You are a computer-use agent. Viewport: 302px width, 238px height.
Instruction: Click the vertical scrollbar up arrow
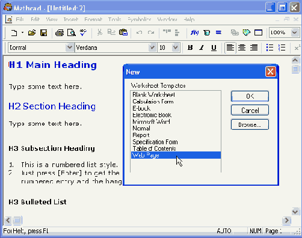tap(295, 60)
